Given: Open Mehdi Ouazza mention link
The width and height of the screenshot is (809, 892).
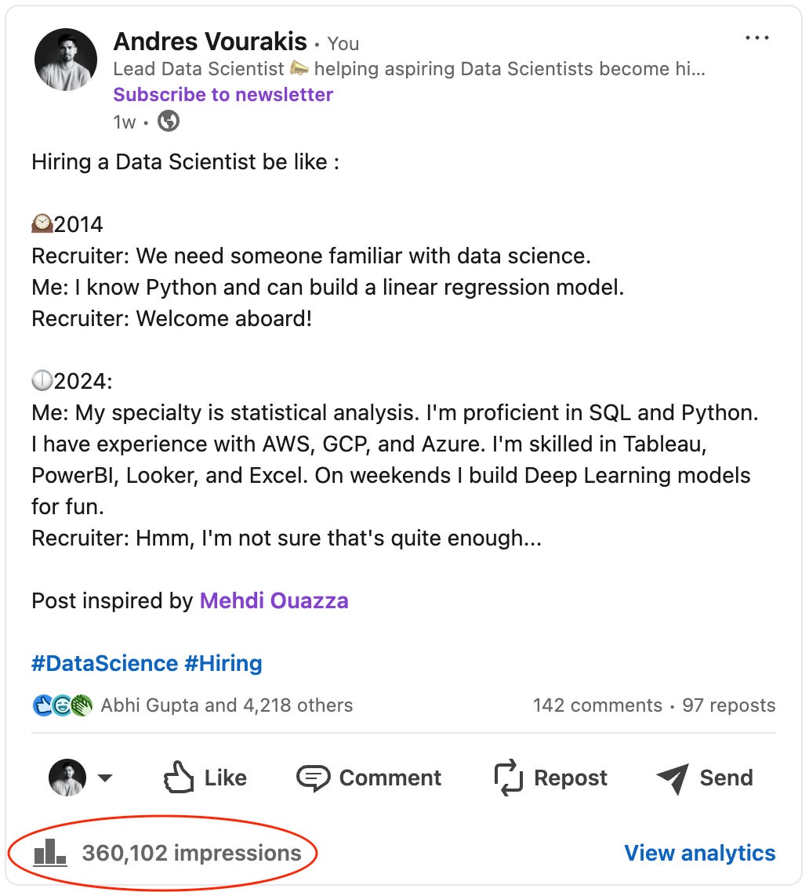Looking at the screenshot, I should (x=274, y=600).
